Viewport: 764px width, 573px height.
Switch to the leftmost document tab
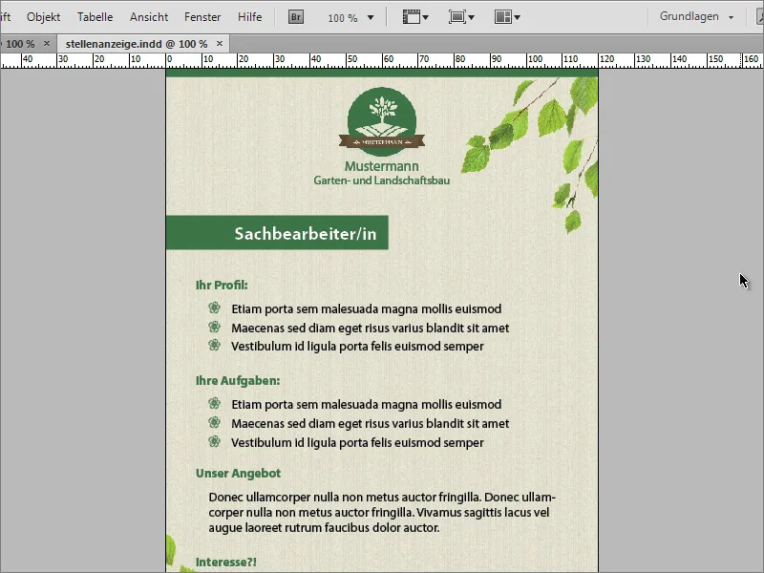[19, 43]
